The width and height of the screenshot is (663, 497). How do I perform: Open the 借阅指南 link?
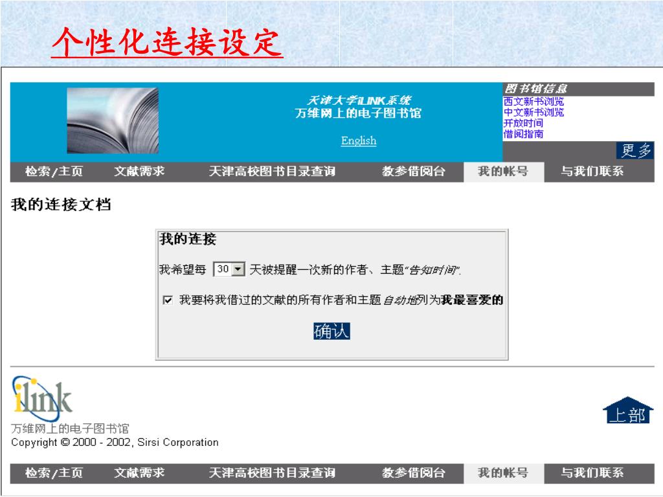[x=523, y=135]
